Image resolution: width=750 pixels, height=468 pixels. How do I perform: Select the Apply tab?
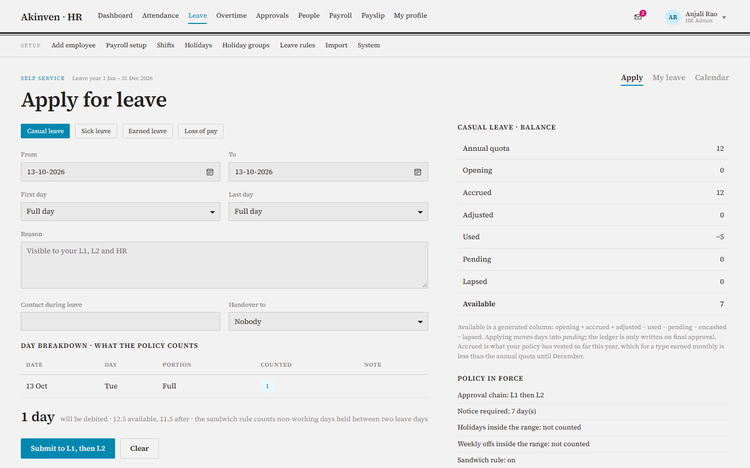(632, 77)
